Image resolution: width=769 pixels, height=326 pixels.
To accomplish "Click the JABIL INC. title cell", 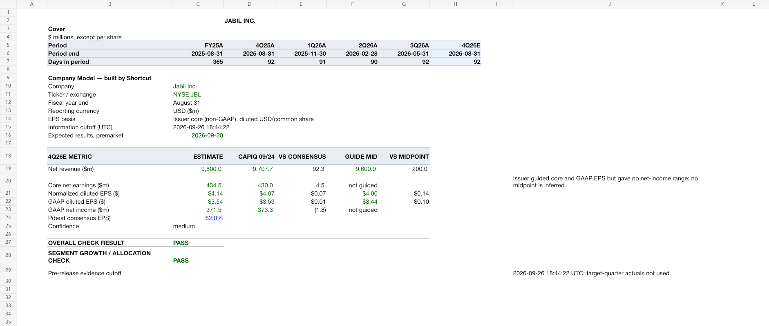I will point(240,21).
